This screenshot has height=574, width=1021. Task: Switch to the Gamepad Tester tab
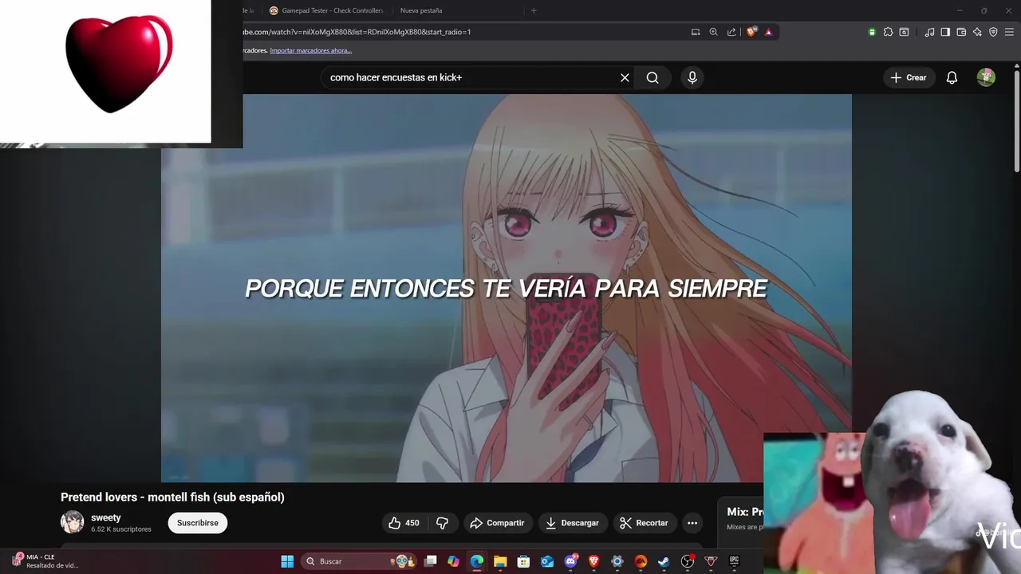(x=325, y=10)
